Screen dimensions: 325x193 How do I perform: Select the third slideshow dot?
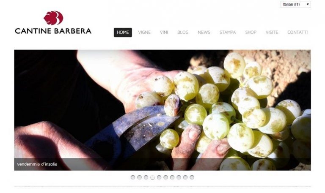pos(146,177)
